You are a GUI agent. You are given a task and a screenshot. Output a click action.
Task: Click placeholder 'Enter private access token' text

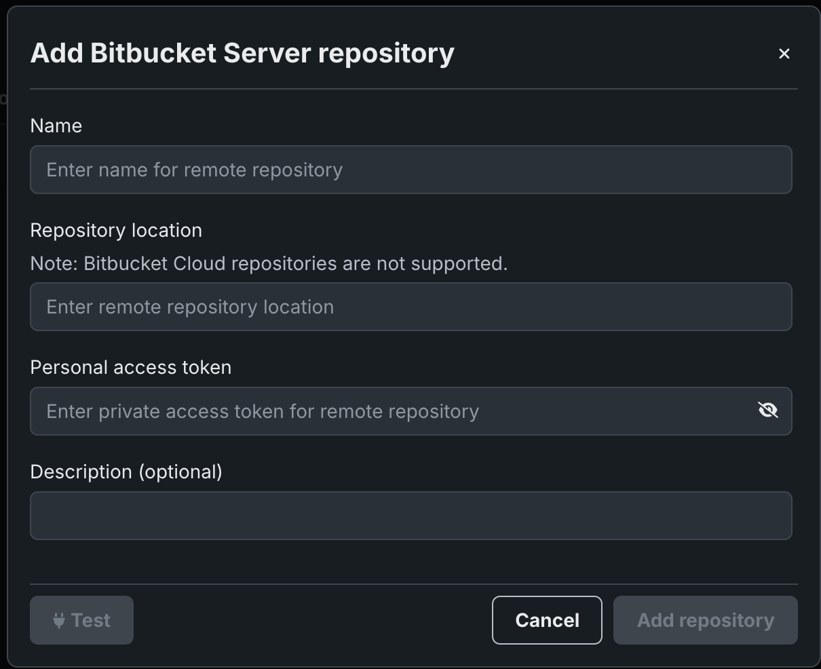coord(263,411)
